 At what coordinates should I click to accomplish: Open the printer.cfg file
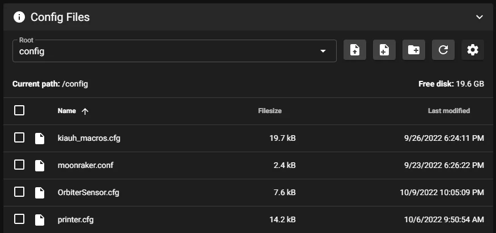pos(76,219)
